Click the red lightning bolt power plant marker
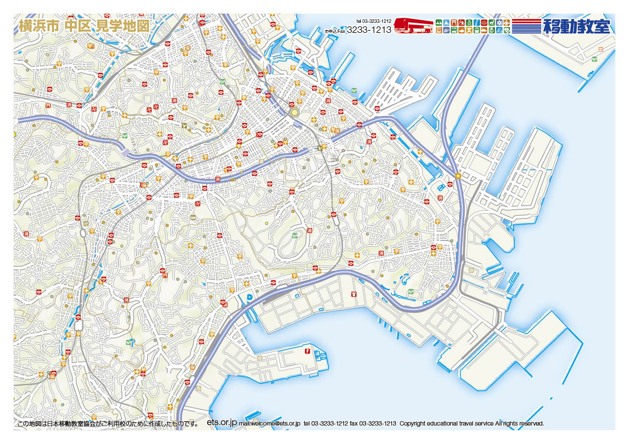This screenshot has height=444, width=629. pyautogui.click(x=308, y=351)
